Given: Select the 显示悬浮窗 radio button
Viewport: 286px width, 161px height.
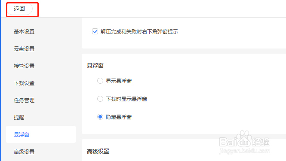Looking at the screenshot, I should (100, 81).
